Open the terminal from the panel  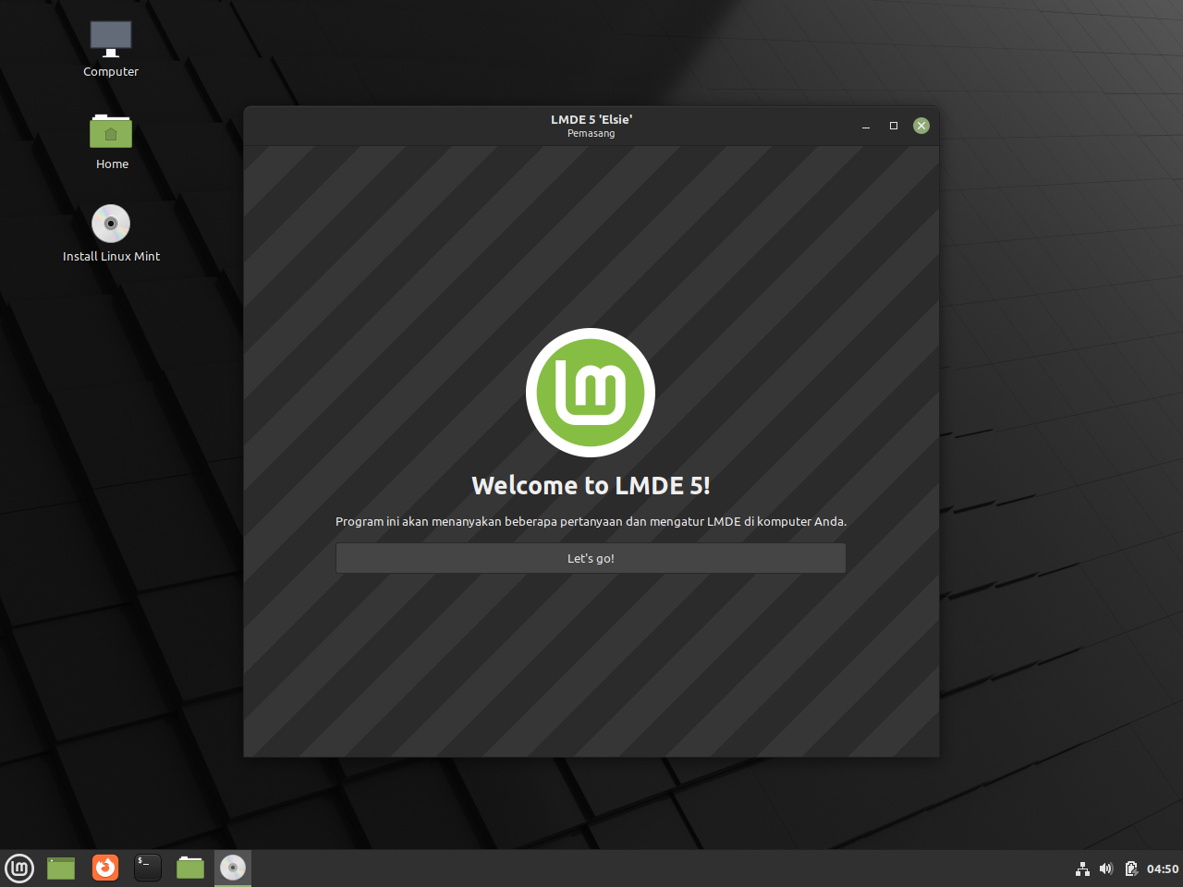pyautogui.click(x=148, y=868)
